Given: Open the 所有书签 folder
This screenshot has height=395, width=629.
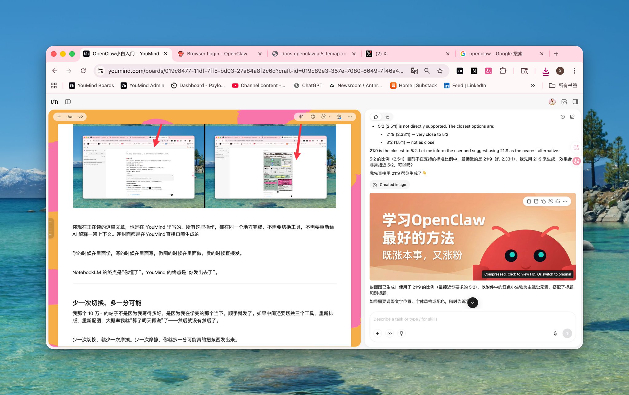Looking at the screenshot, I should [x=563, y=86].
